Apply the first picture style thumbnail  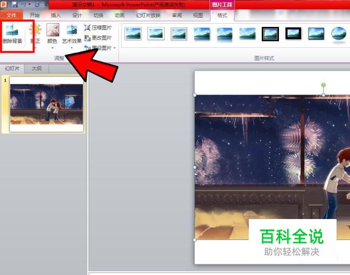point(133,34)
